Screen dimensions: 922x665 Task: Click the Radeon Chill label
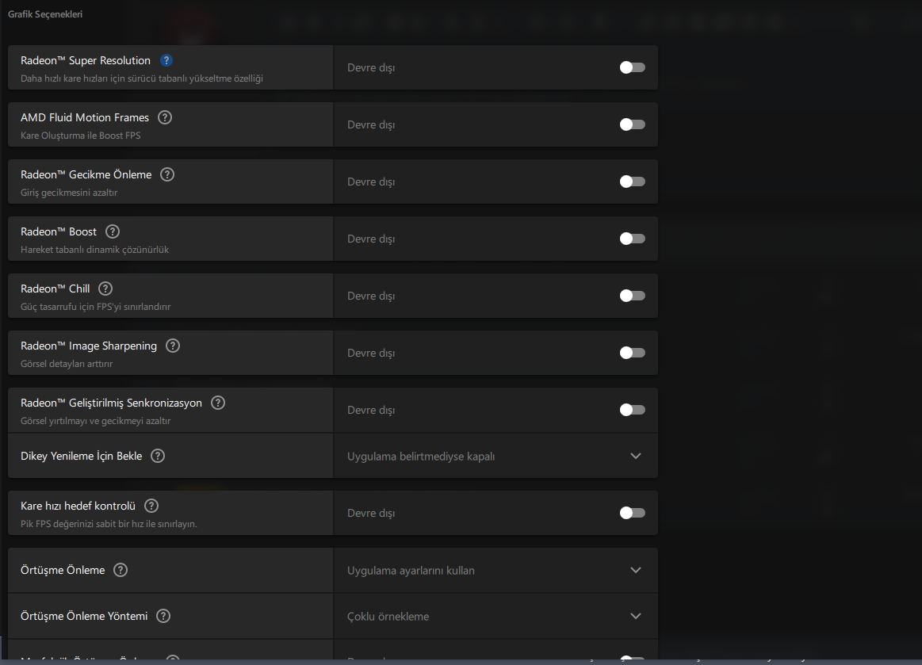[55, 289]
